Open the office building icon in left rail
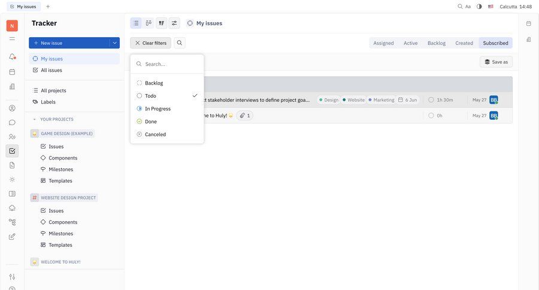The image size is (539, 290). pos(12,86)
